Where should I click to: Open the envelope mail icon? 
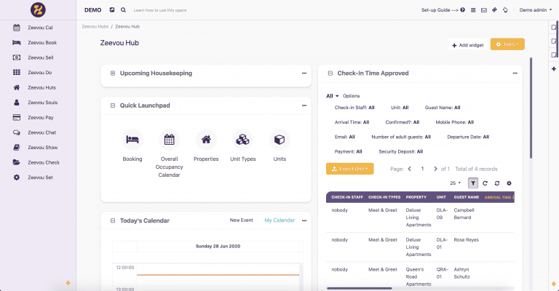coord(484,10)
